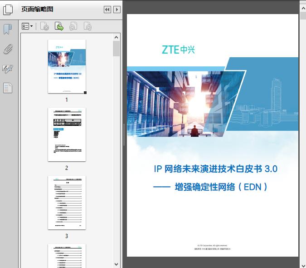
Task: Open the Attachments paperclip panel
Action: point(8,49)
